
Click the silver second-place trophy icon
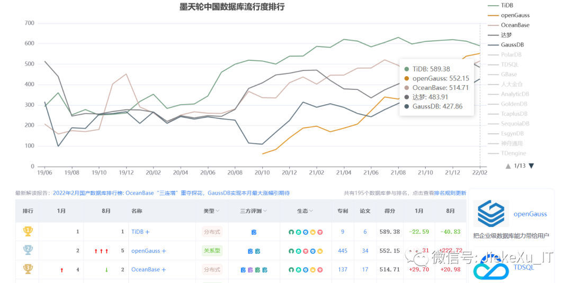point(28,250)
